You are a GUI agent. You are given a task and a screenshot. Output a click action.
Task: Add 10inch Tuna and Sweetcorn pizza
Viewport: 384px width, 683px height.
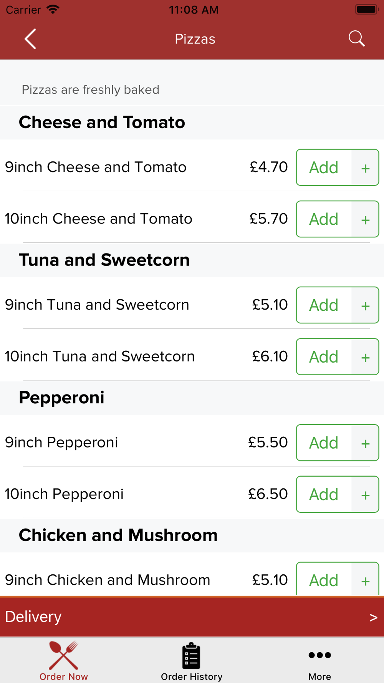(x=324, y=357)
